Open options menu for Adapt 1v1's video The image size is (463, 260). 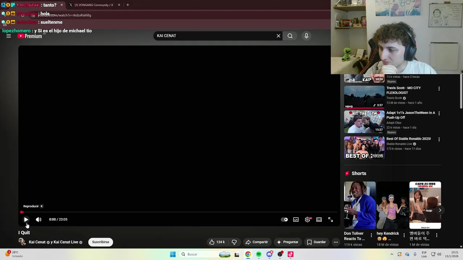point(439,113)
